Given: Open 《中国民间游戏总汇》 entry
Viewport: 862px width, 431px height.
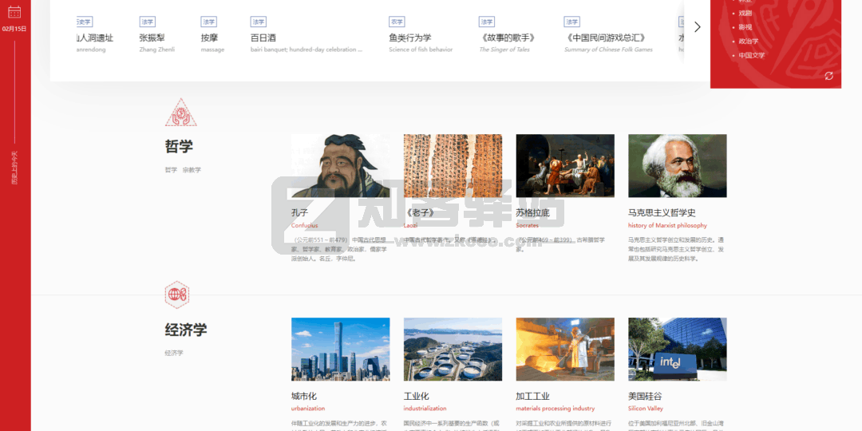Looking at the screenshot, I should coord(605,38).
